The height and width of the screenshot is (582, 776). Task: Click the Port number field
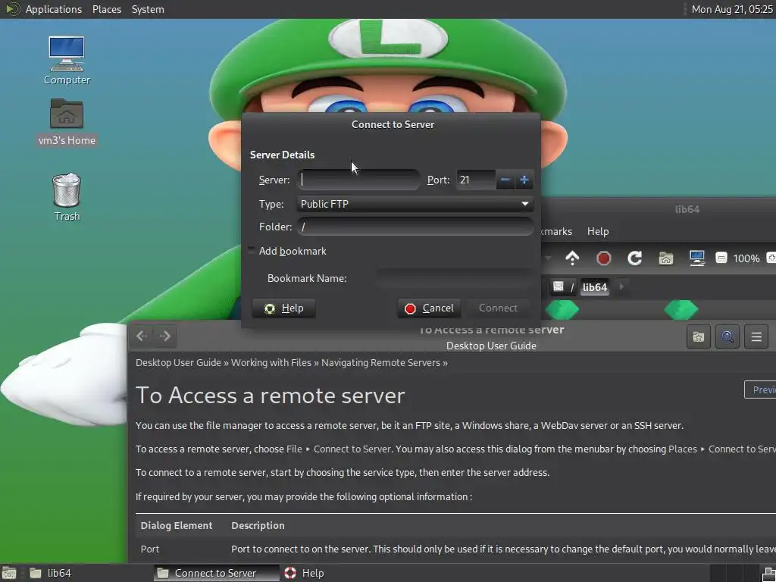coord(476,180)
